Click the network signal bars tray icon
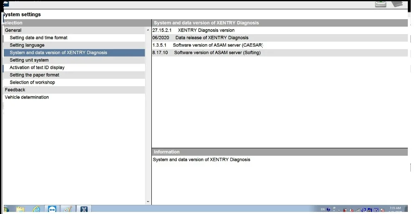 [358, 210]
